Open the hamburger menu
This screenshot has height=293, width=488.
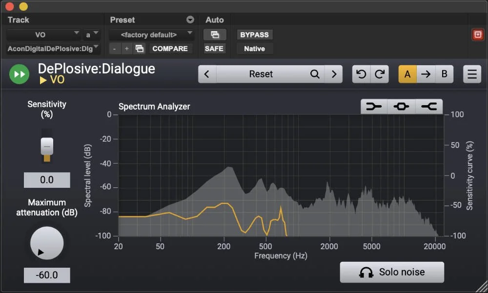[472, 74]
